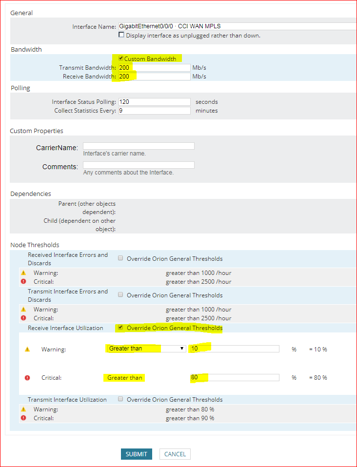The height and width of the screenshot is (467, 357).
Task: Open the Warning 'Greater than' dropdown
Action: point(146,349)
